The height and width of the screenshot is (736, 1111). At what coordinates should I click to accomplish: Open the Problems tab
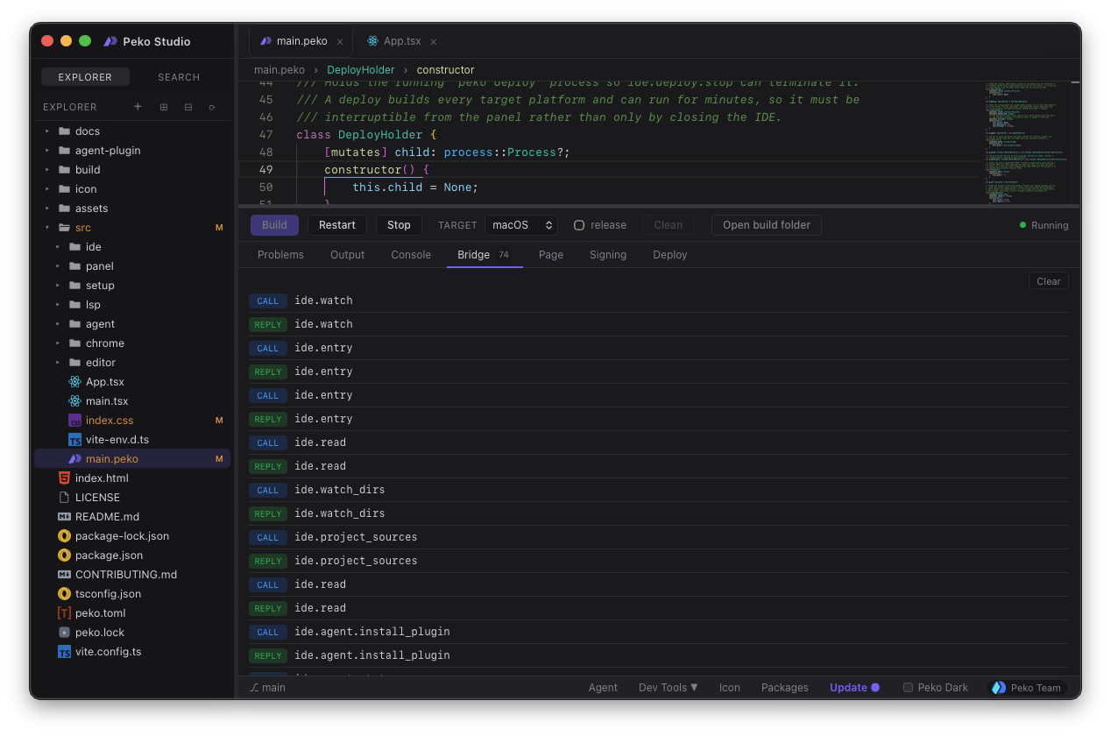coord(280,255)
